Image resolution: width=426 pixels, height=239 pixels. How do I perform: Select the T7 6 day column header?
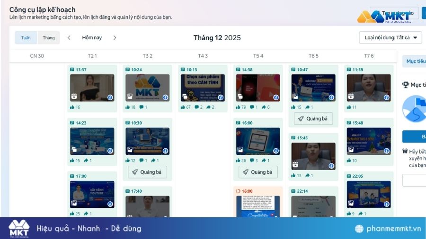[x=369, y=56]
